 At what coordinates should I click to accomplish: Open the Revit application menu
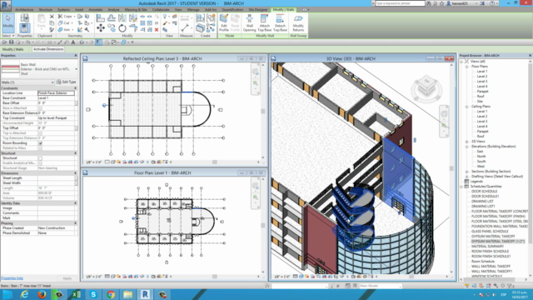click(x=6, y=5)
